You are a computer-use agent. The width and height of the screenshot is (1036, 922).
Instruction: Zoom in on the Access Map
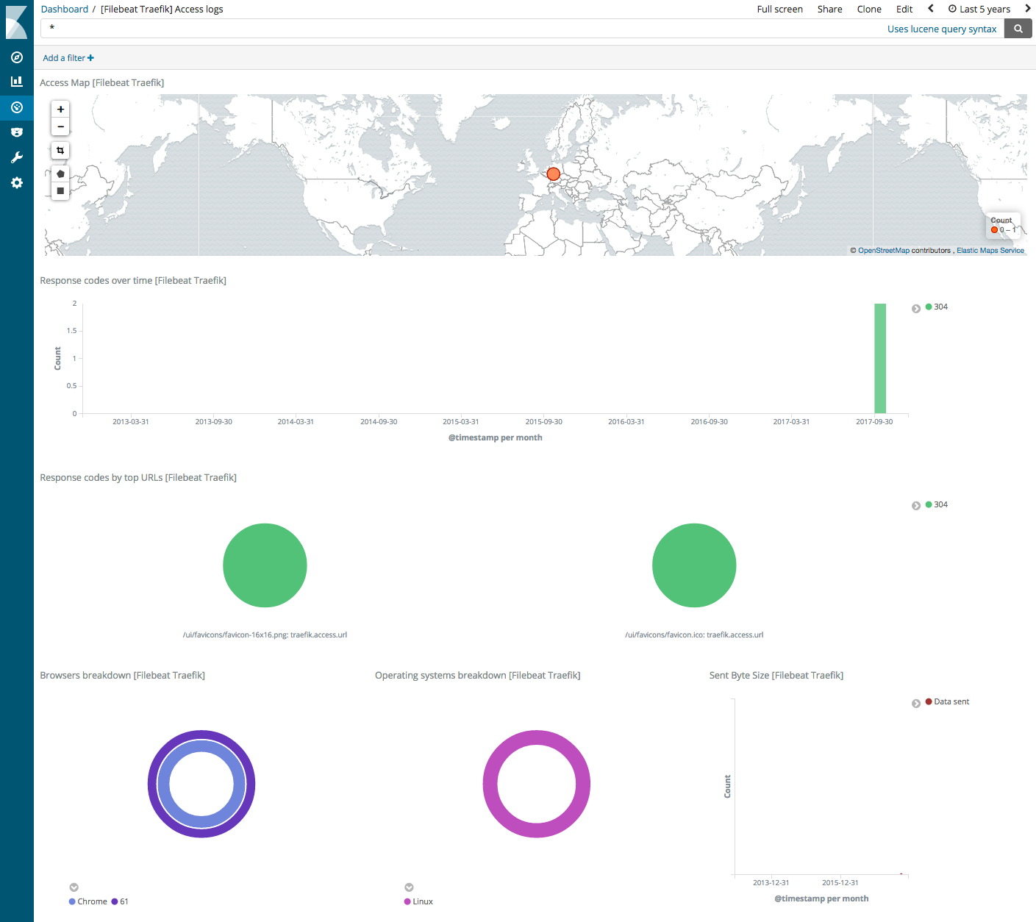tap(60, 108)
